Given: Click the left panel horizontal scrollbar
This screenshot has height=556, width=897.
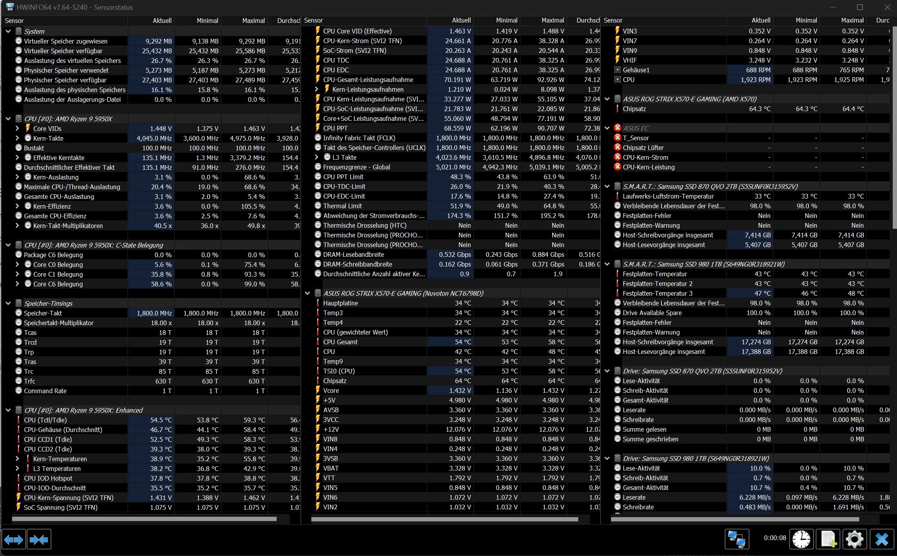Looking at the screenshot, I should tap(144, 519).
